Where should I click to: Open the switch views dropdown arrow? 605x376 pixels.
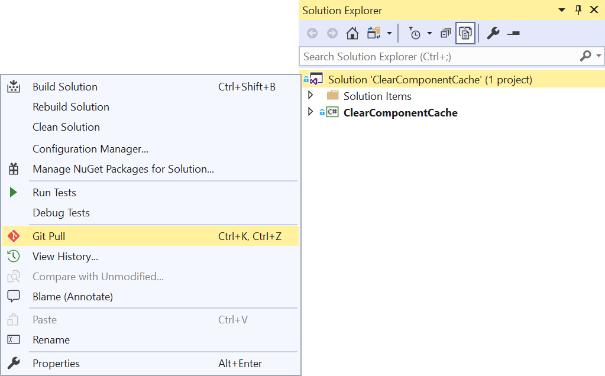(389, 34)
